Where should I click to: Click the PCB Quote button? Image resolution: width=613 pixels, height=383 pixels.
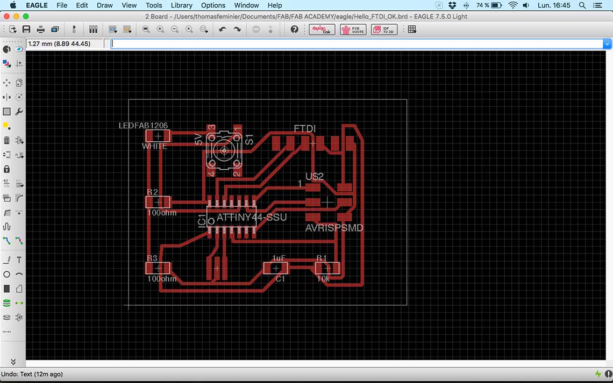tap(353, 30)
